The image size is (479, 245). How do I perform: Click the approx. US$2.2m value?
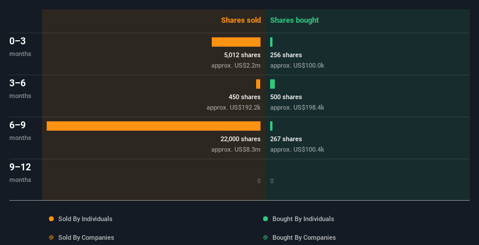[x=236, y=65]
